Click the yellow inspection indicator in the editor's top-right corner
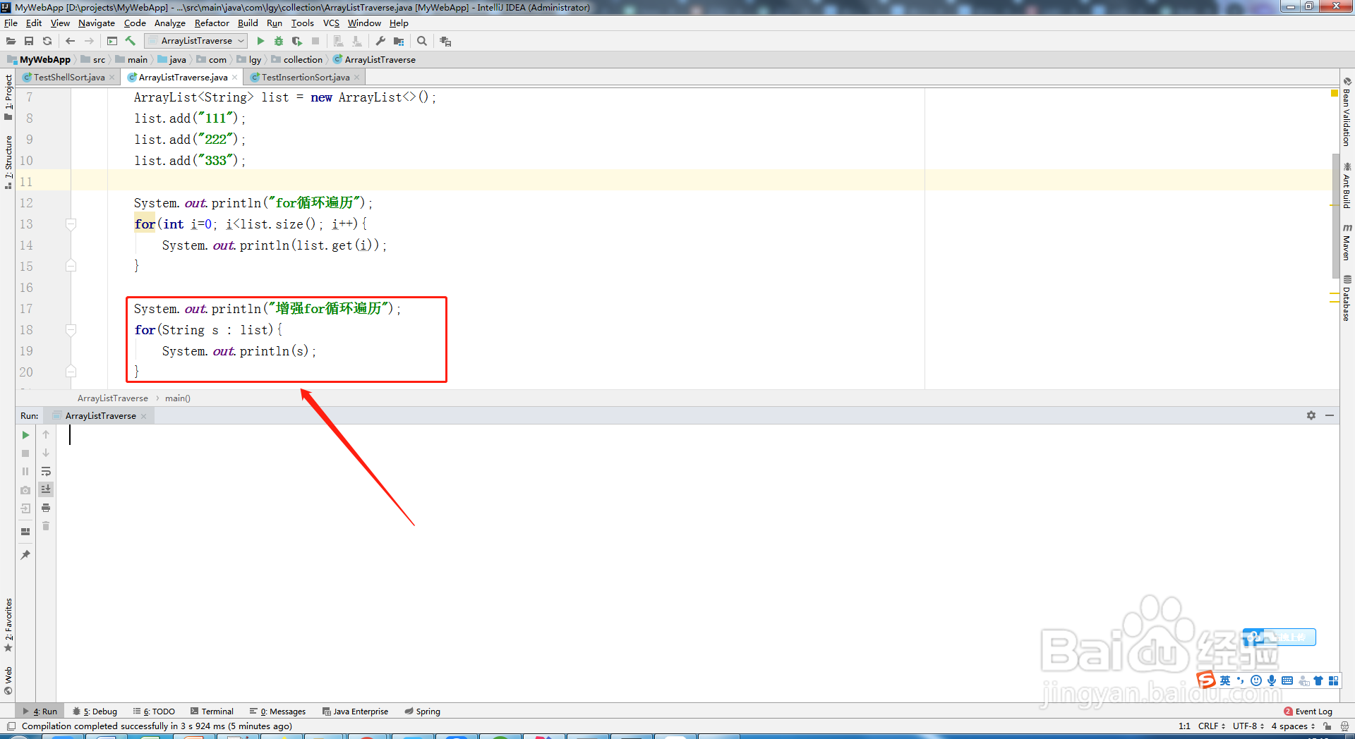This screenshot has width=1355, height=739. pyautogui.click(x=1335, y=93)
